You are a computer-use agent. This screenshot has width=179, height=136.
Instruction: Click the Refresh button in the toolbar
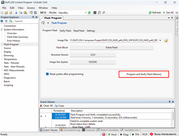pos(155,12)
